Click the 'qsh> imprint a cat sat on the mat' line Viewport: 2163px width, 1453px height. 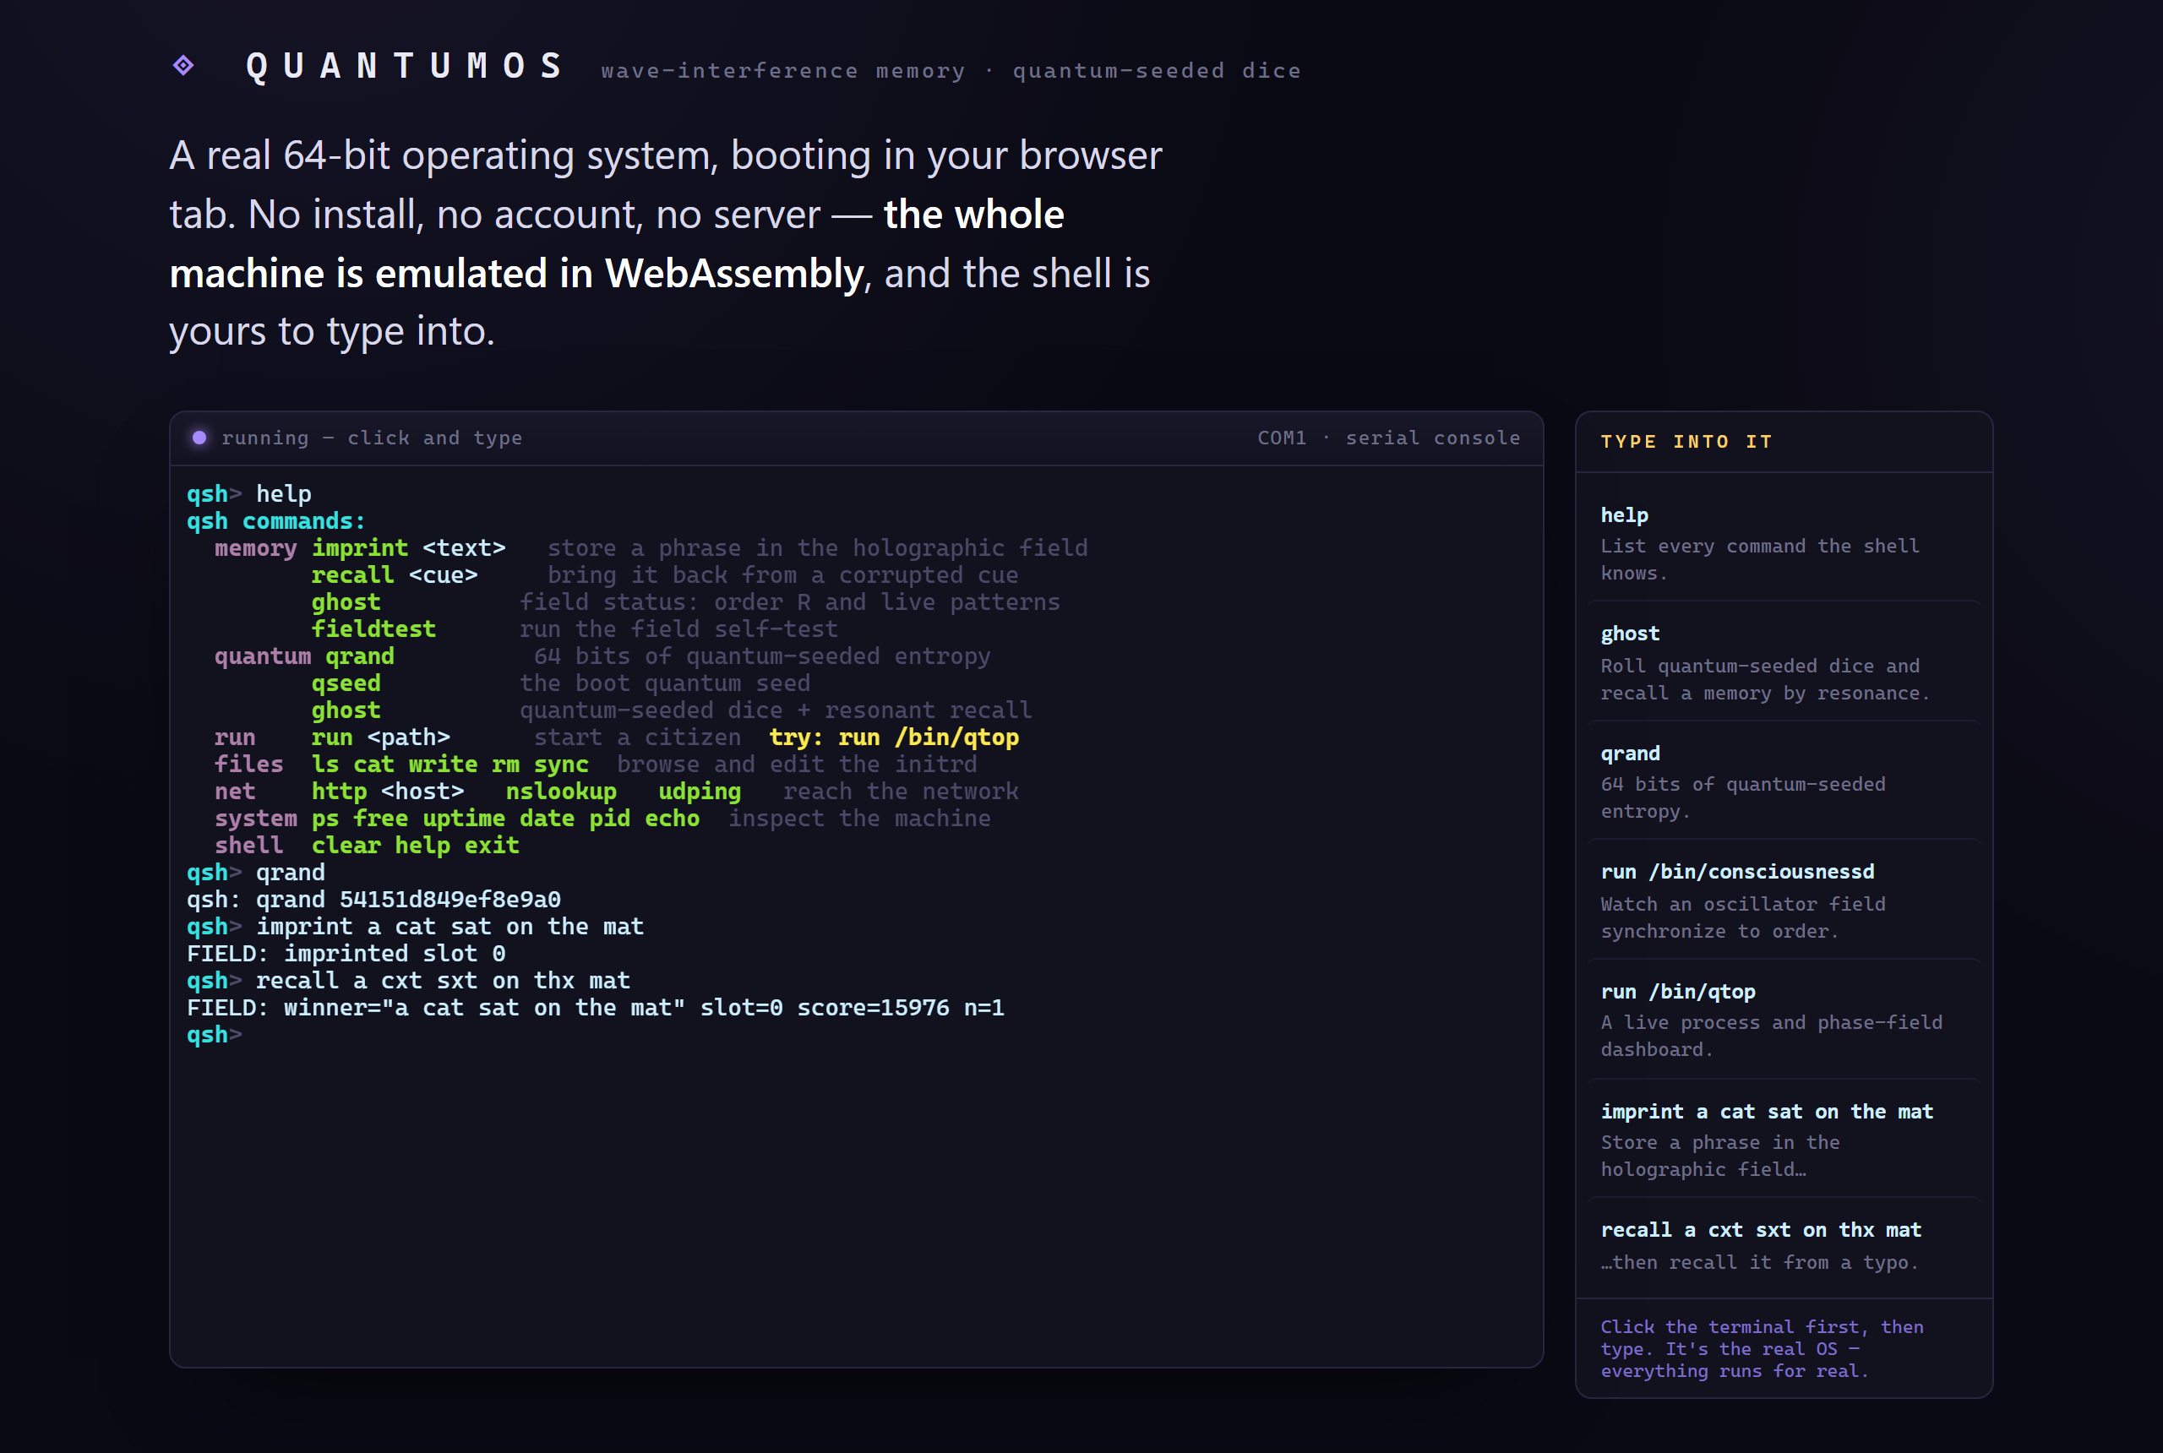click(415, 926)
